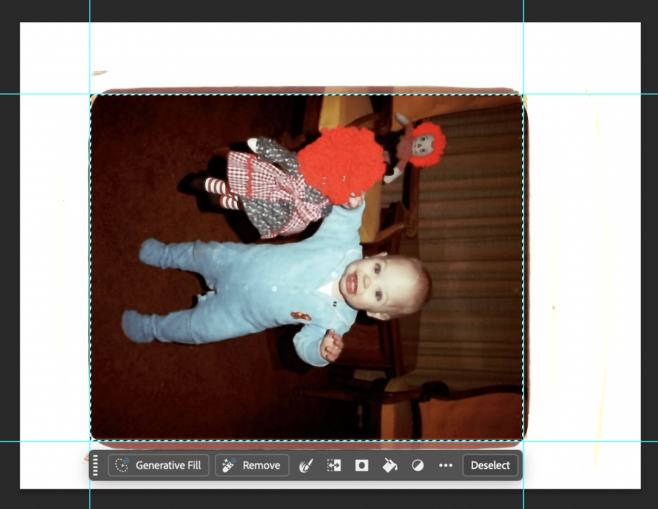
Task: Open the adjustment layer half-circle icon
Action: tap(418, 465)
